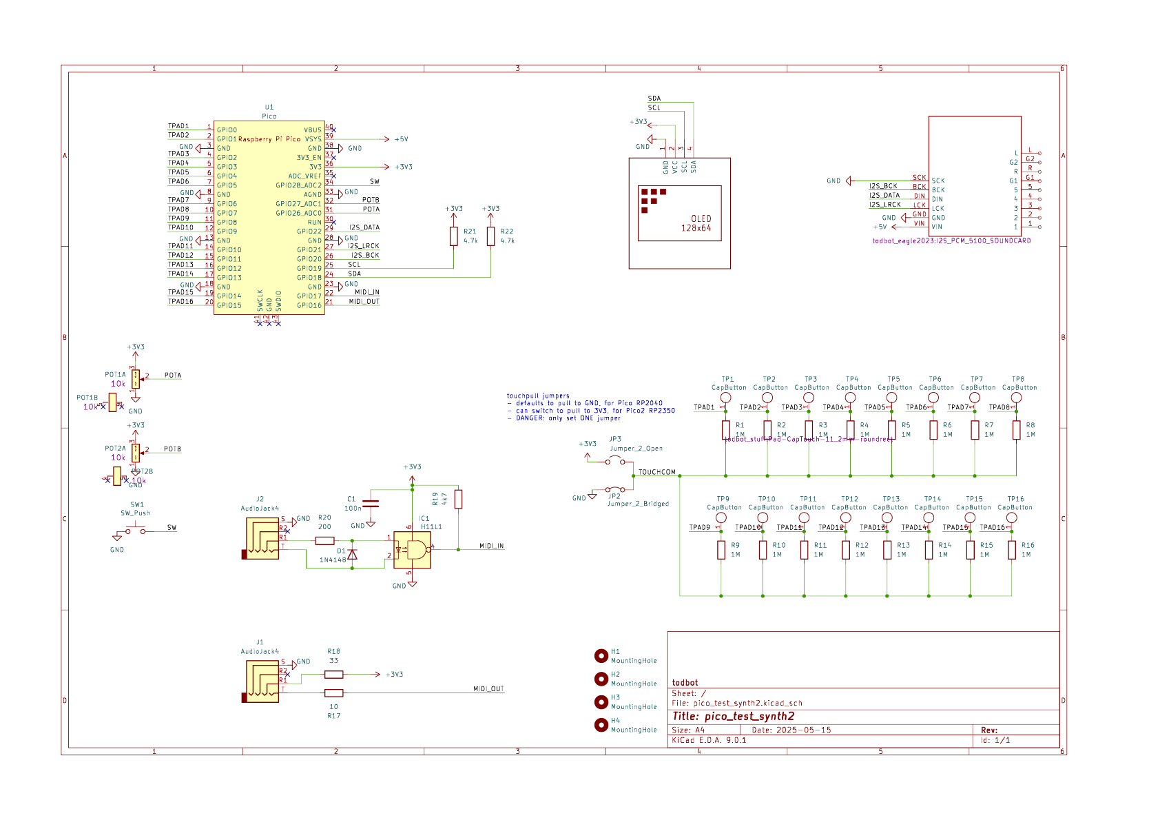Viewport: 1160px width, 820px height.
Task: Select the R1 1M resistor
Action: pyautogui.click(x=726, y=430)
